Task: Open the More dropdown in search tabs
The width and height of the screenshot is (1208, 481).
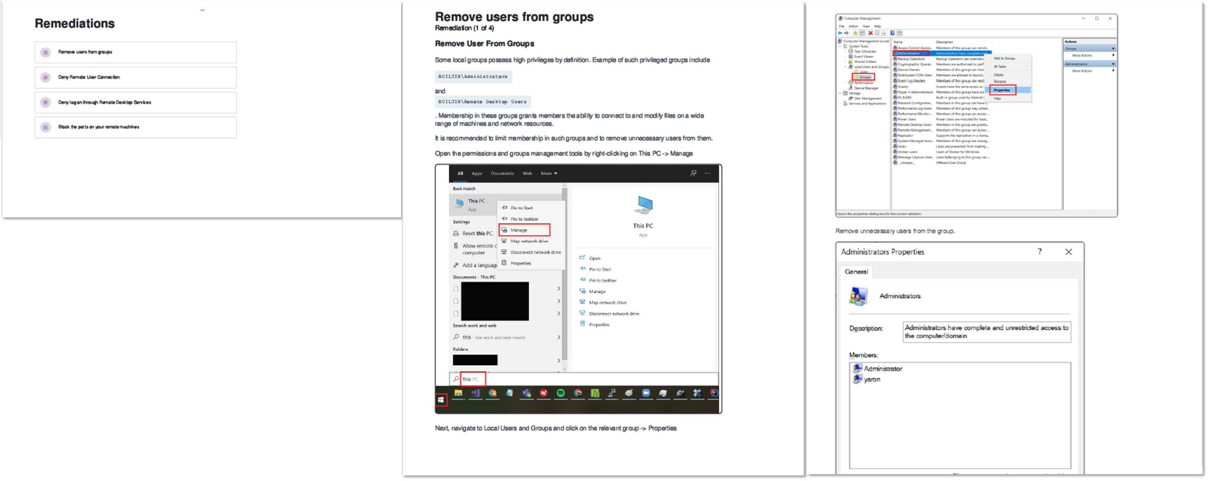Action: tap(549, 174)
